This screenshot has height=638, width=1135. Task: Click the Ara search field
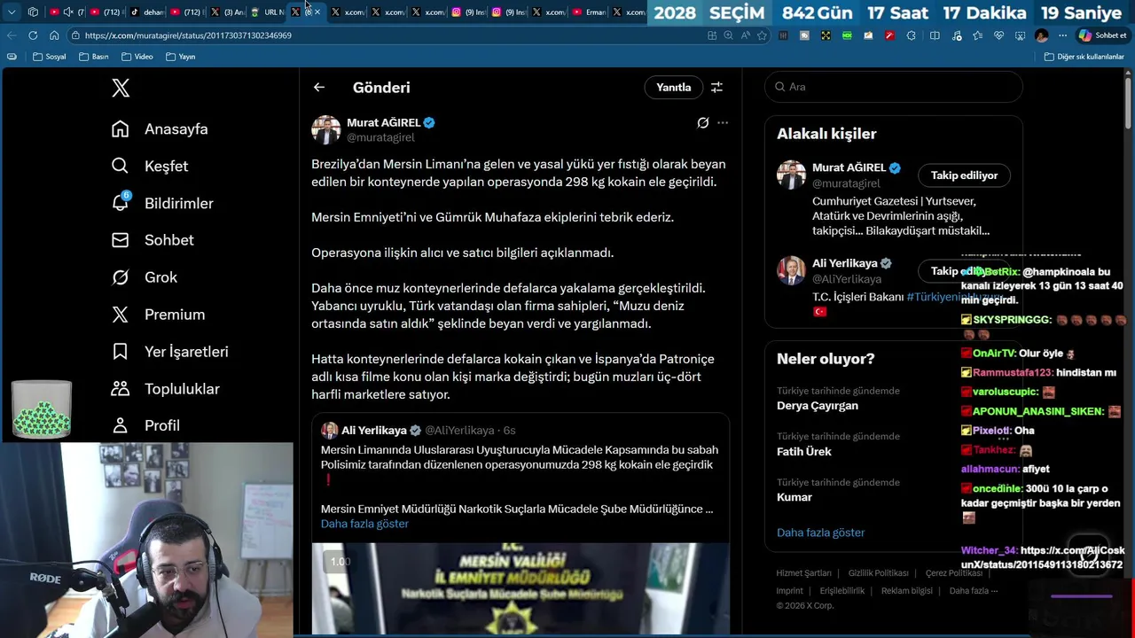(x=894, y=87)
